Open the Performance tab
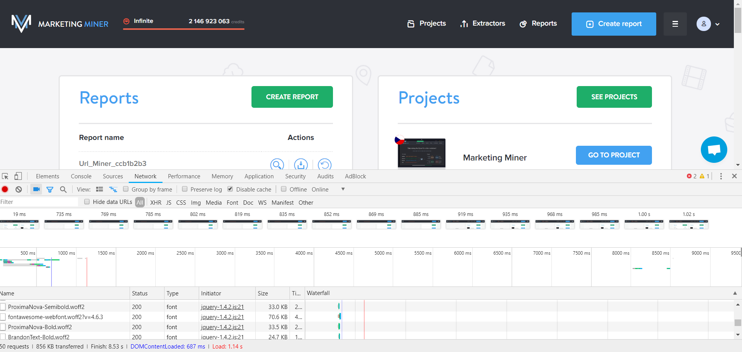 point(184,176)
